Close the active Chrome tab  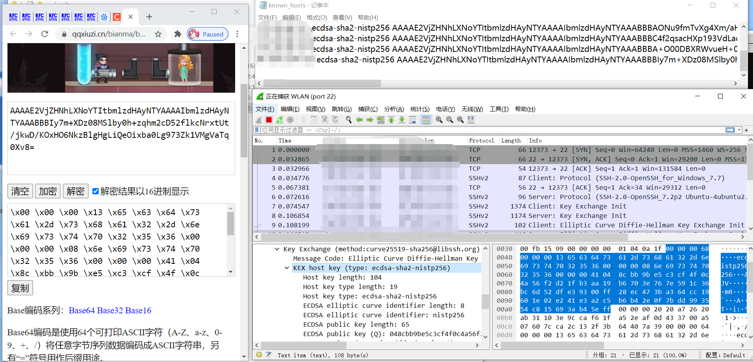131,17
